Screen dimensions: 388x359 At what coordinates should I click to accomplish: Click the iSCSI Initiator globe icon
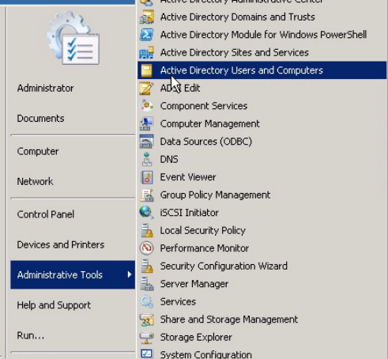[x=147, y=213]
